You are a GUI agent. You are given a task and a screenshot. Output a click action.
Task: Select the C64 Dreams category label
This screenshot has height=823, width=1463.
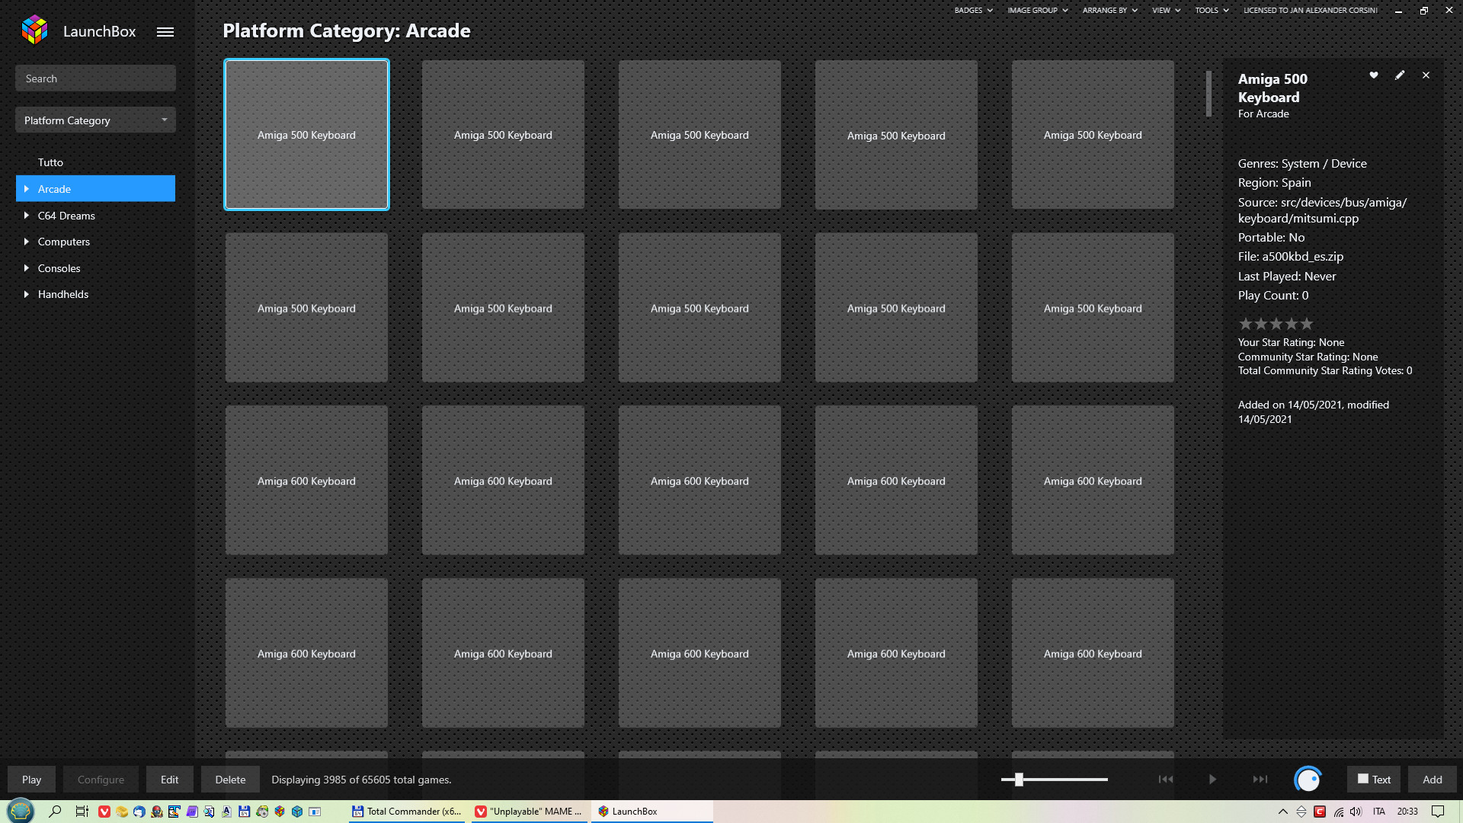(x=66, y=216)
